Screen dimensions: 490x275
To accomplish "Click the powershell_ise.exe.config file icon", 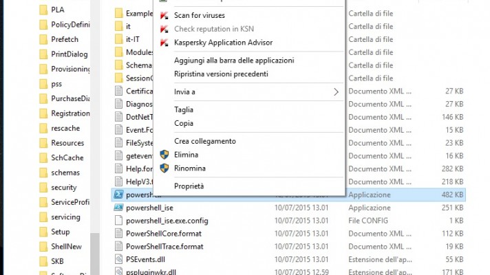I will coord(118,221).
